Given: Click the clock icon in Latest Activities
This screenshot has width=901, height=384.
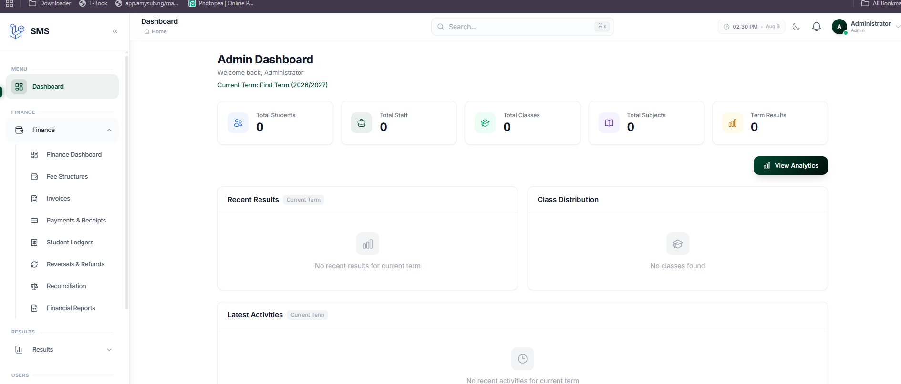Looking at the screenshot, I should point(523,359).
